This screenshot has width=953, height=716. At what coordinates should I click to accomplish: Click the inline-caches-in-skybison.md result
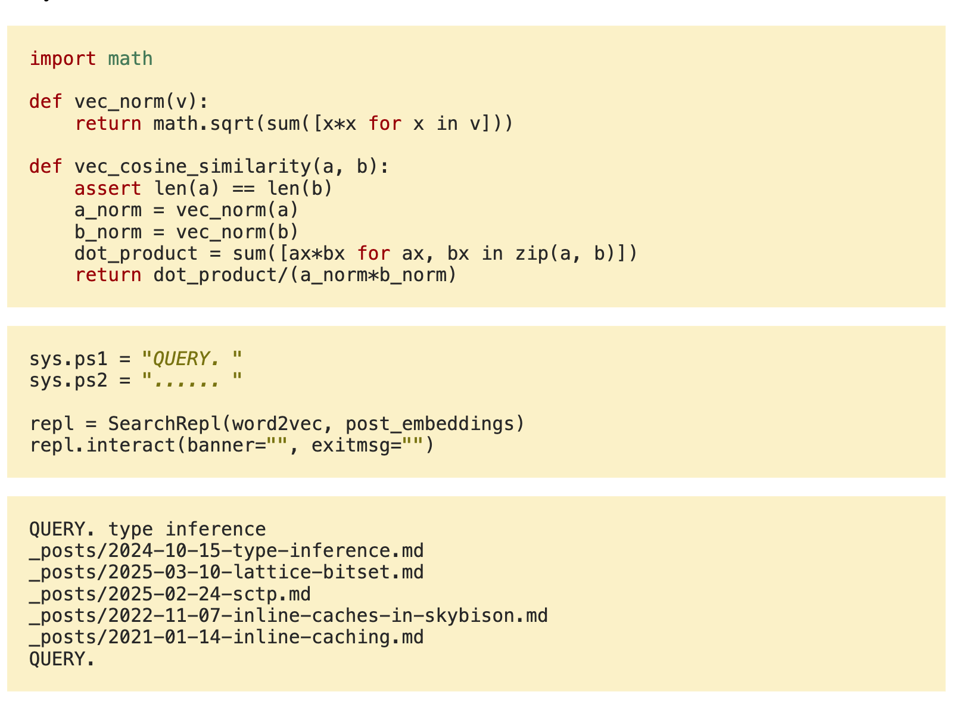tap(288, 615)
